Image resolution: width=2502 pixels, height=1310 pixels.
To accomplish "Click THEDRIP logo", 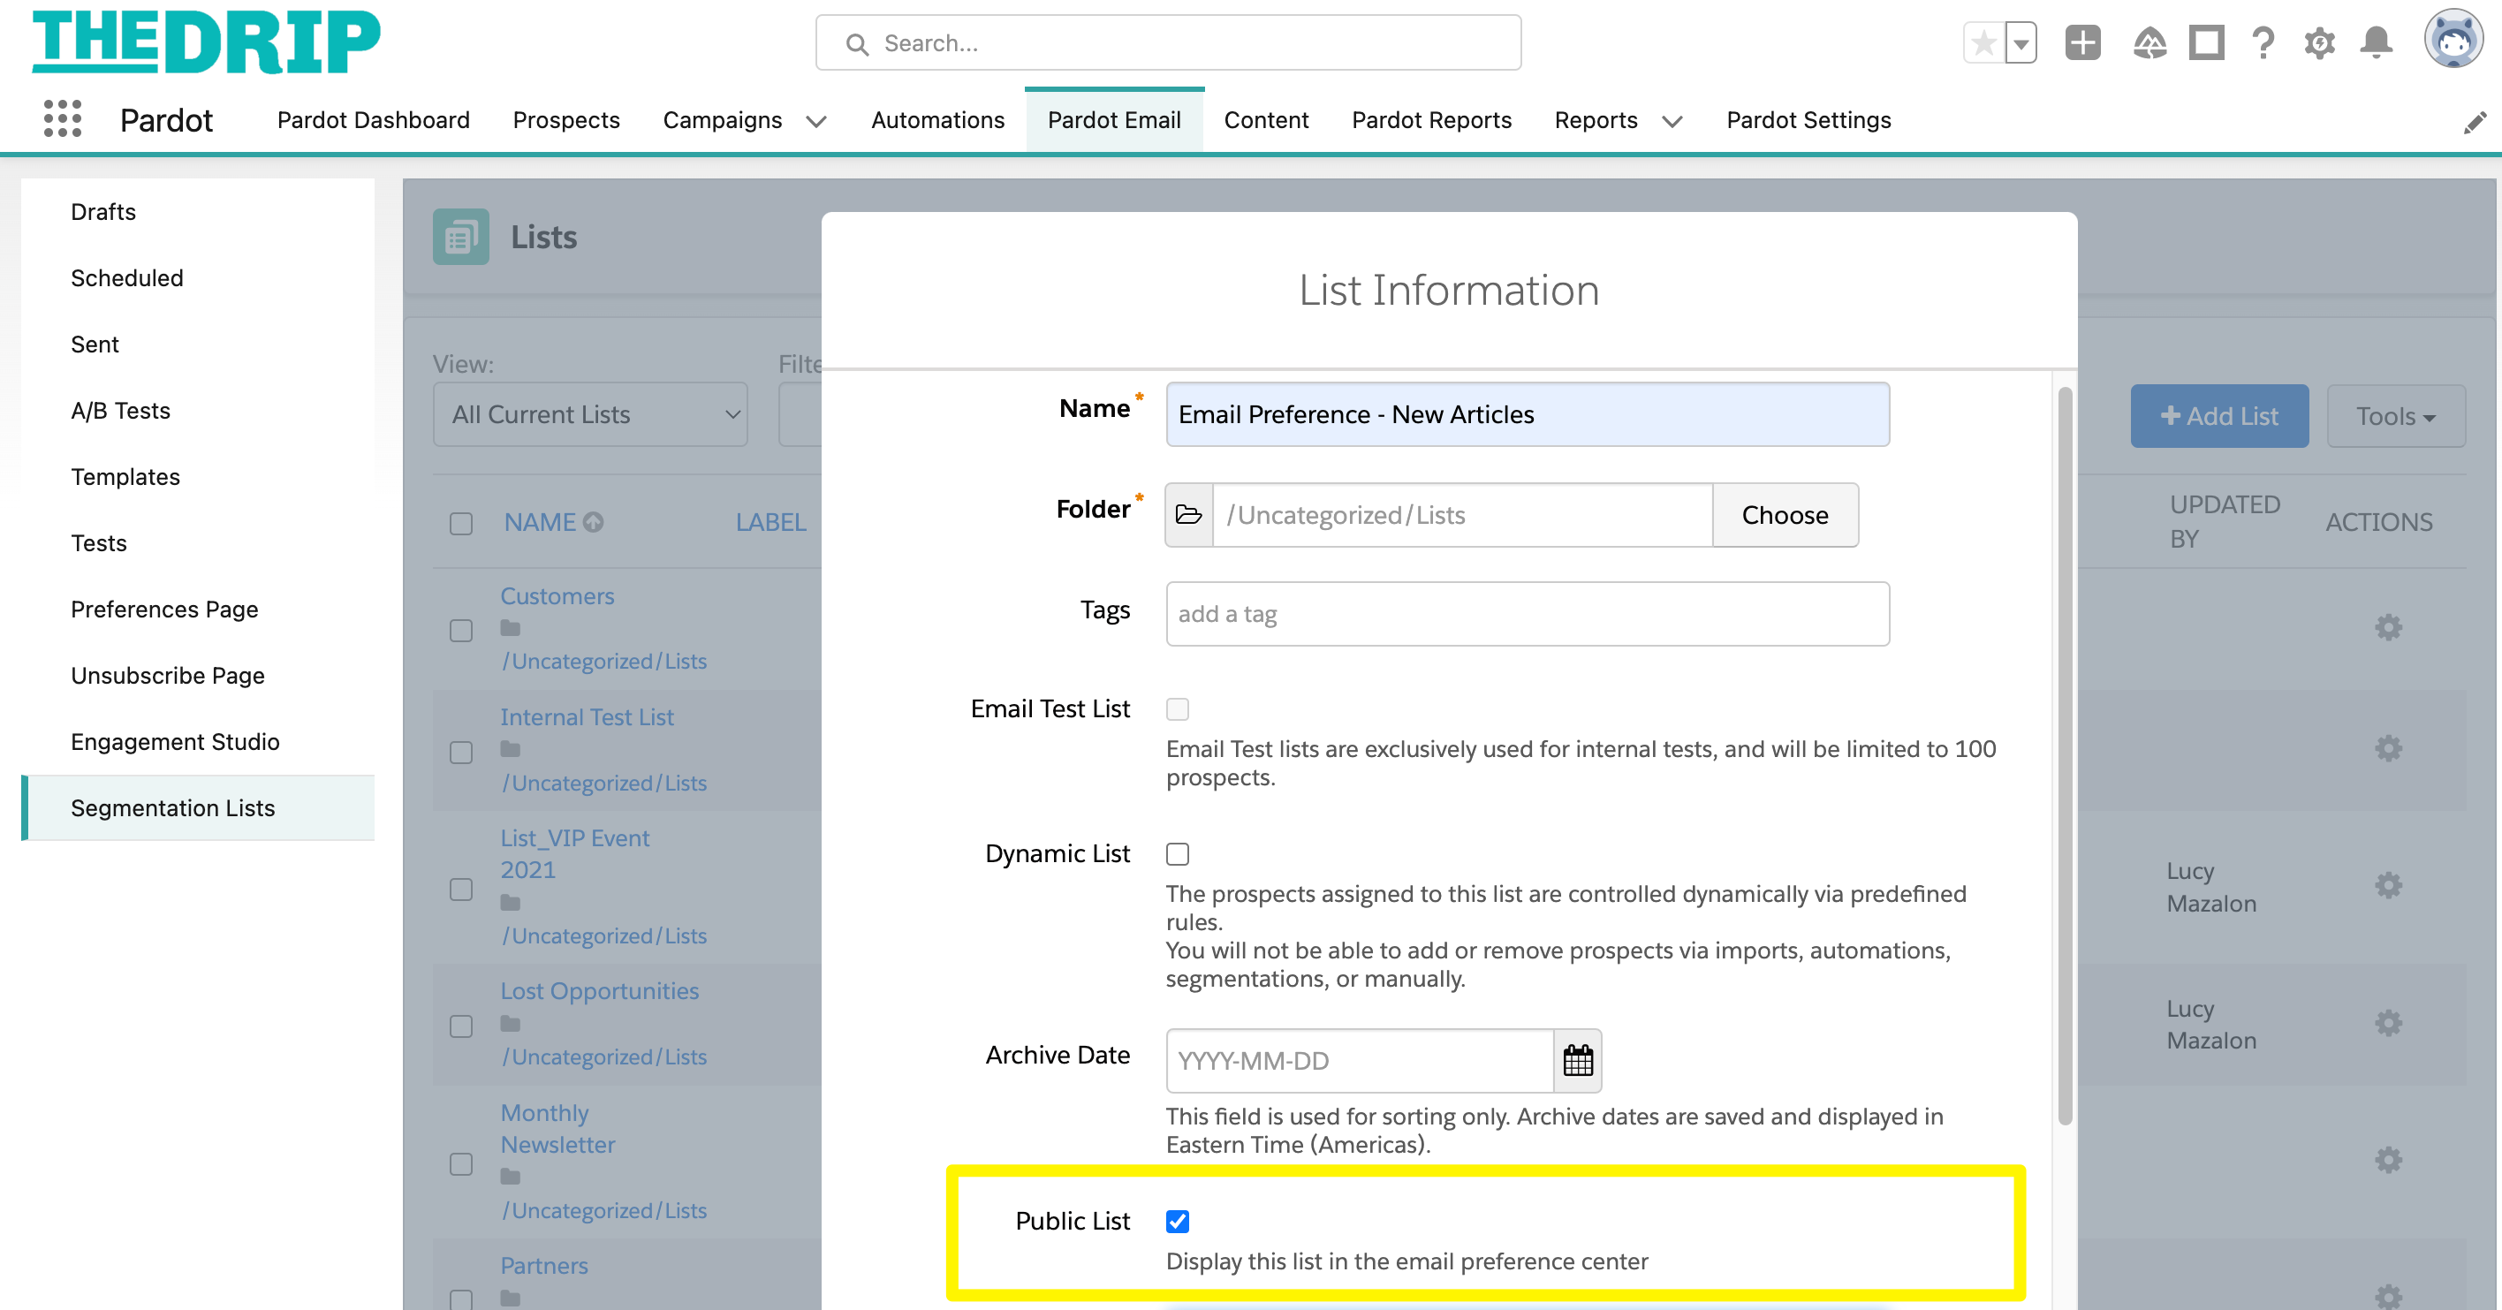I will [x=206, y=41].
